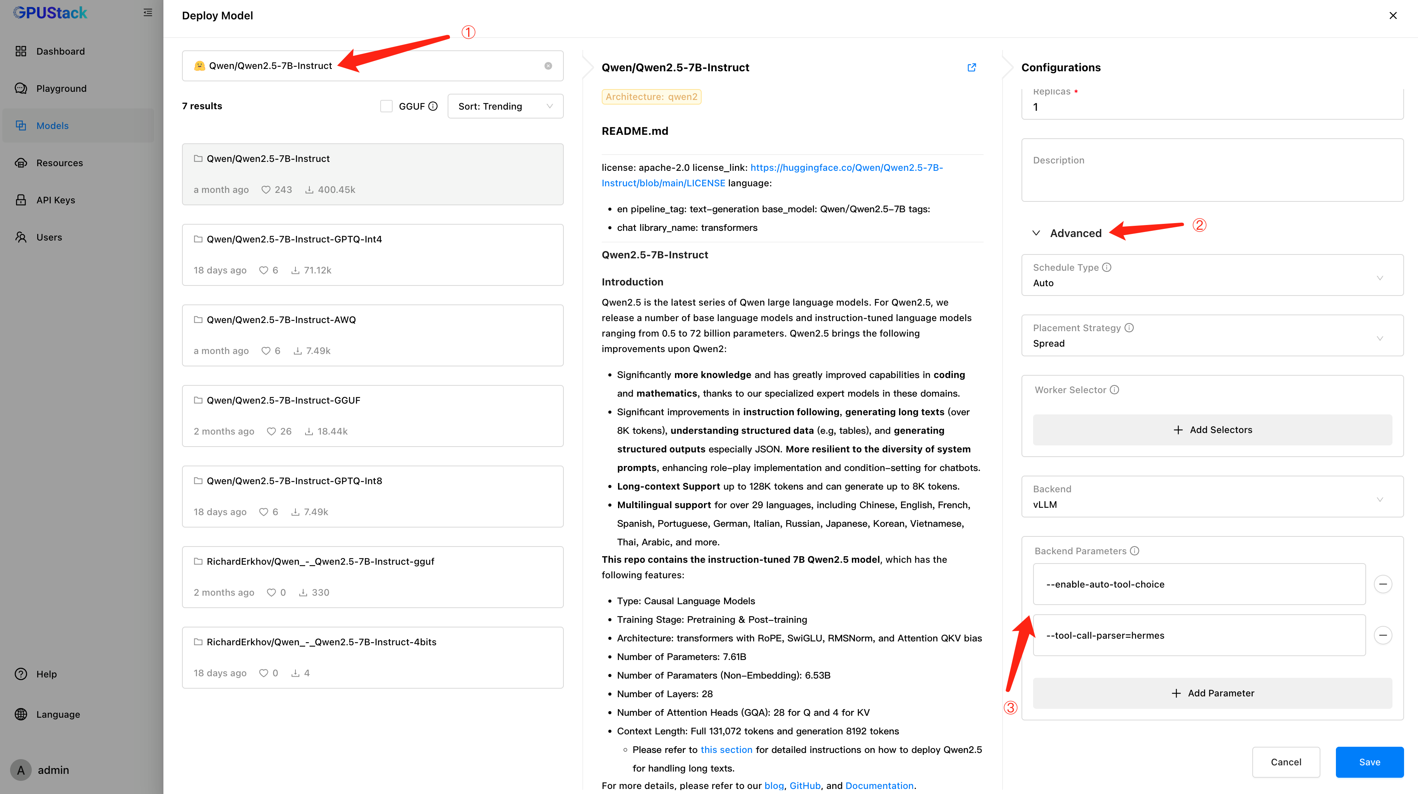The image size is (1418, 794).
Task: Select the Qwen2.5-7B-Instruct-GPTQ-Int4 result
Action: click(373, 255)
